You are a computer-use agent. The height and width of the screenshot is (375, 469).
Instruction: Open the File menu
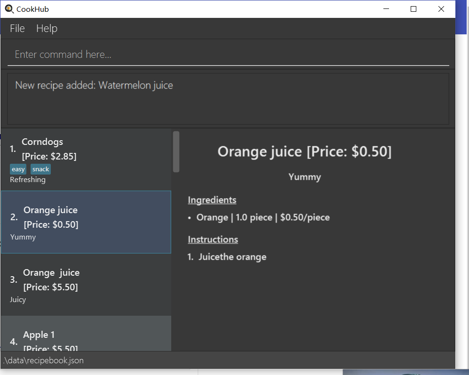pyautogui.click(x=17, y=28)
